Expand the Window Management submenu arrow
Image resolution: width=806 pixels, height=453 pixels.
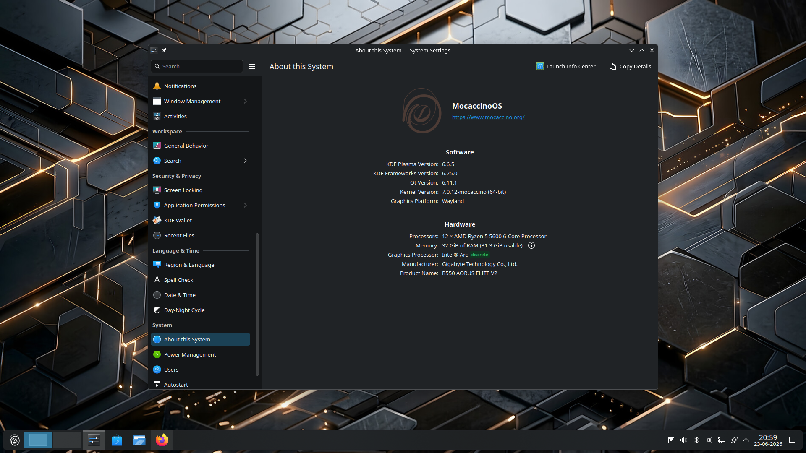point(245,101)
